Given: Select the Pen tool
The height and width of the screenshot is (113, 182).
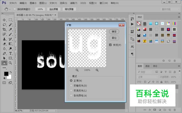Looking at the screenshot, I should click(4, 53).
